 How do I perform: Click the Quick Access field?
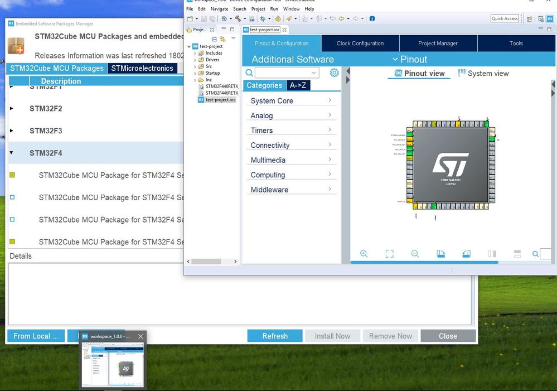pyautogui.click(x=505, y=18)
